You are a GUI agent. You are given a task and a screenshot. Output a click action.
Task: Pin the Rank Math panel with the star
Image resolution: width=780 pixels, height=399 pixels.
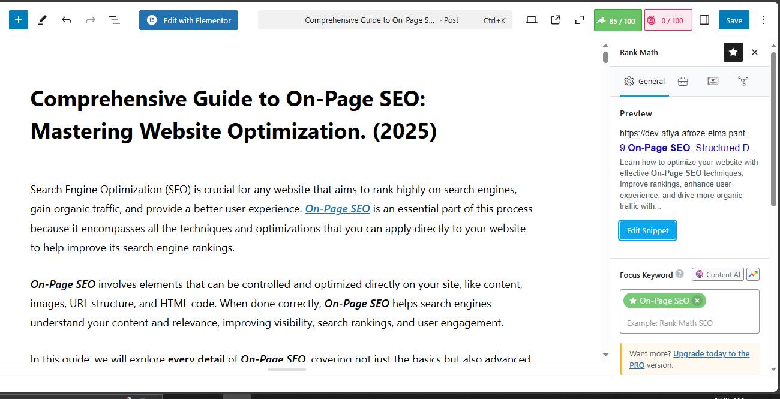(x=733, y=52)
